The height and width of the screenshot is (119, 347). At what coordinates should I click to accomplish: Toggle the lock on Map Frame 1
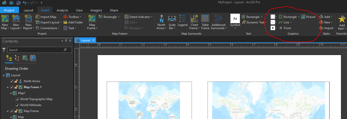coord(16,87)
